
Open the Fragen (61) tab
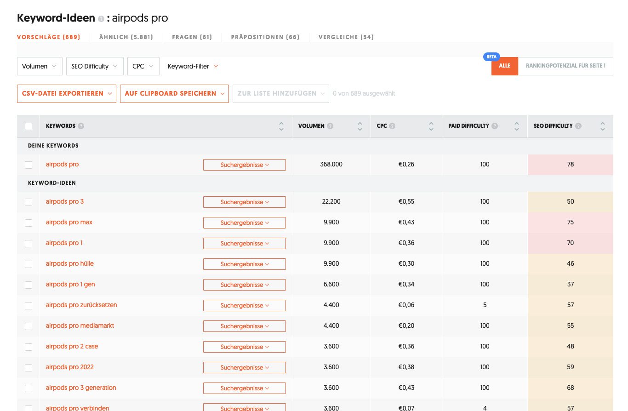[192, 37]
